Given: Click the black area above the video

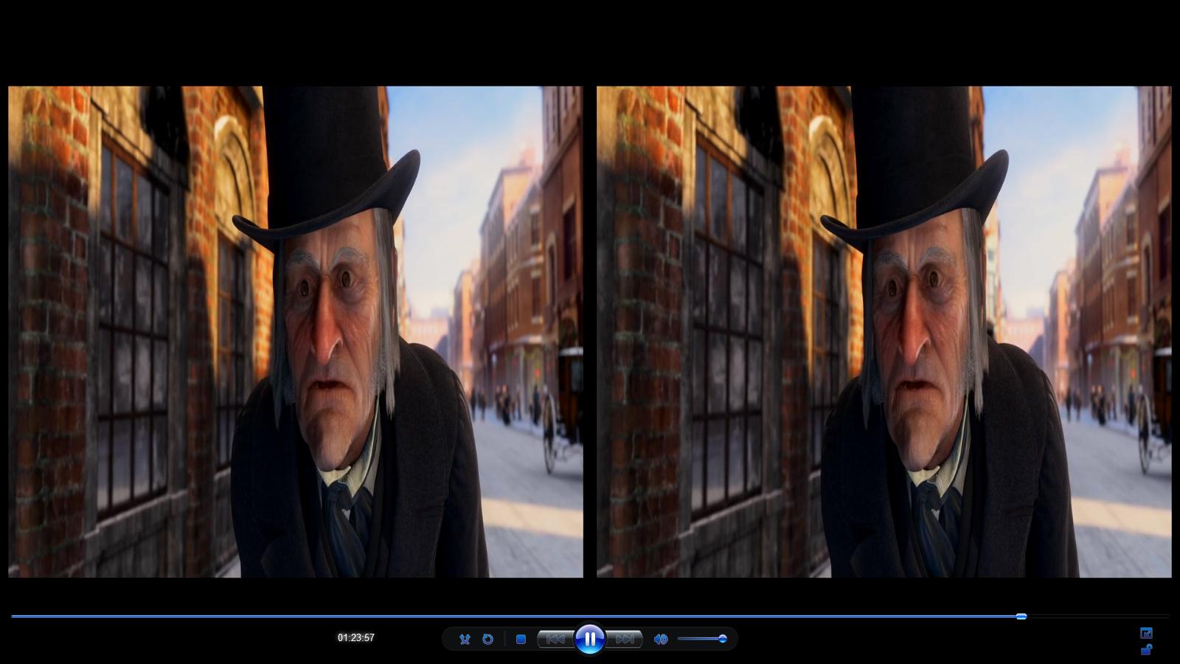Looking at the screenshot, I should (x=590, y=41).
